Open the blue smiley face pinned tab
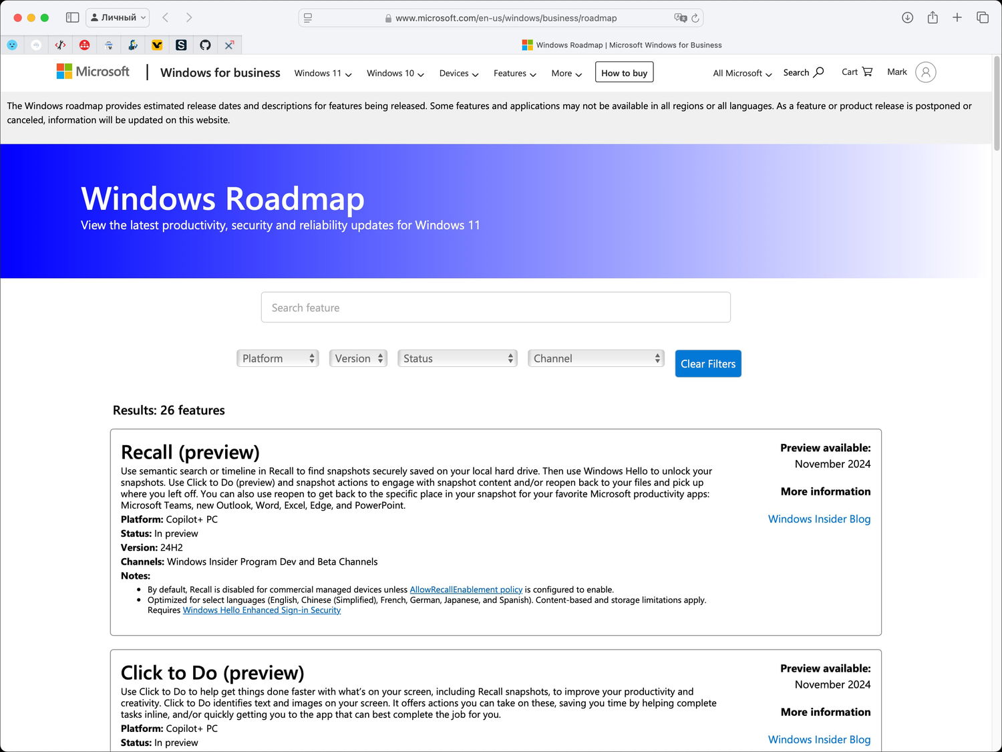1002x752 pixels. point(12,45)
